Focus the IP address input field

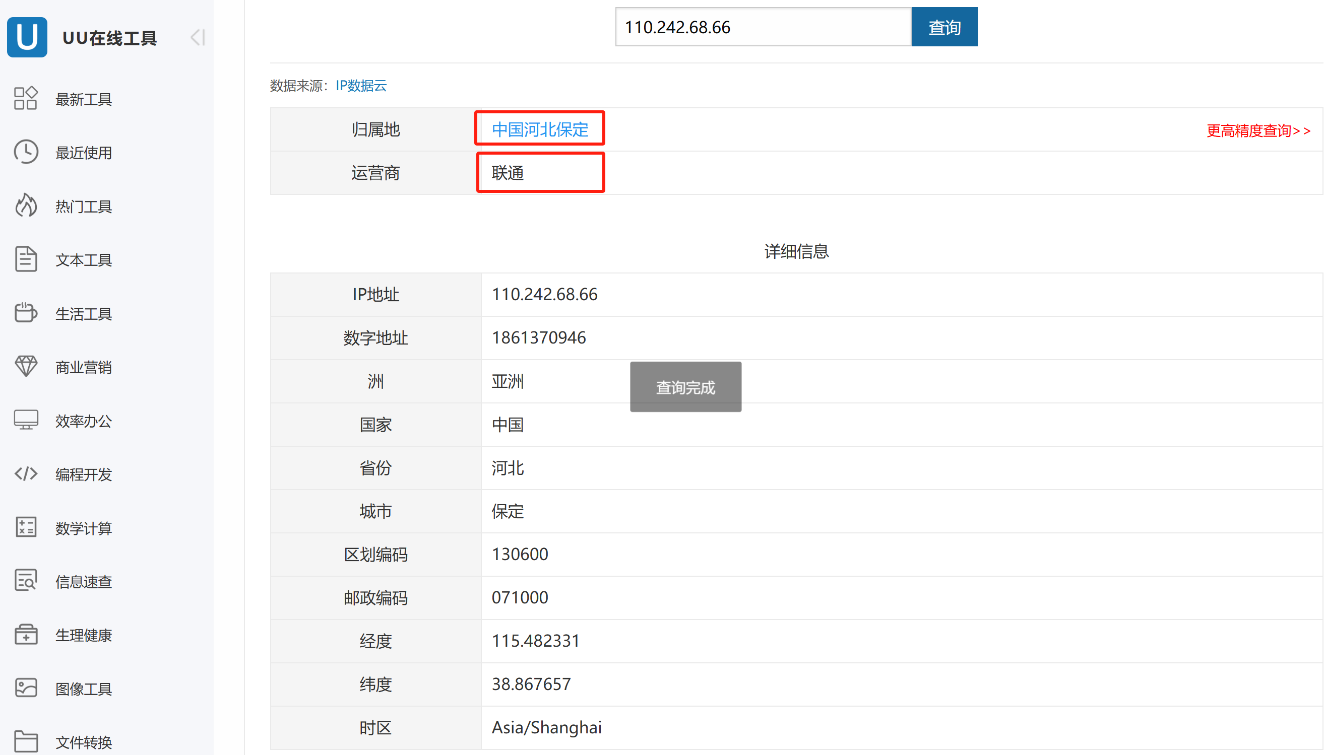click(x=762, y=27)
